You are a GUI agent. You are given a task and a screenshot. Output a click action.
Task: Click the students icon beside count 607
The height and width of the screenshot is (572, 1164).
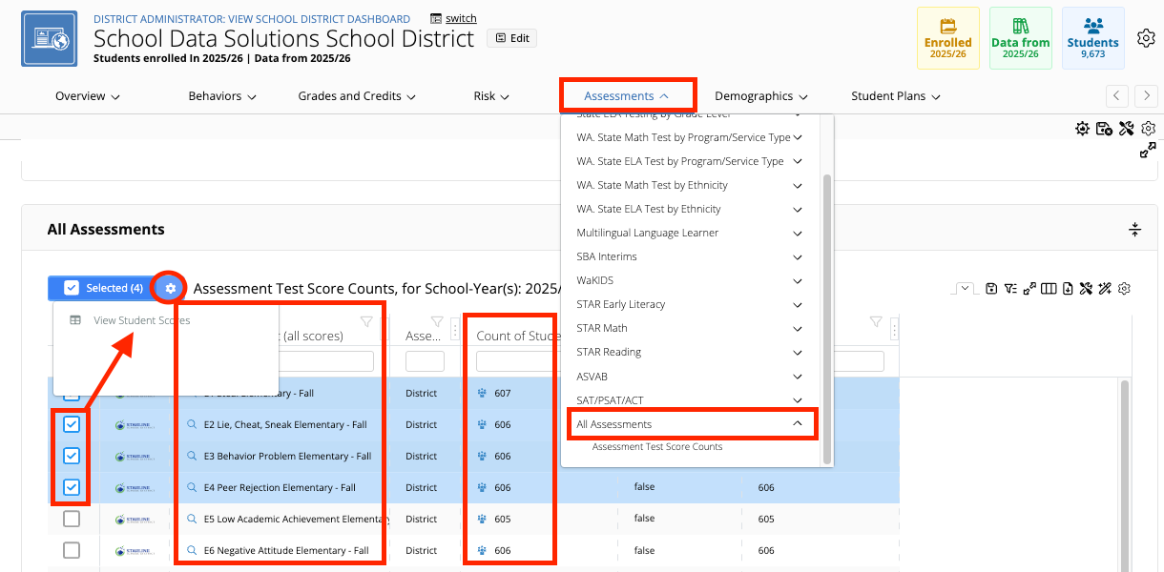click(483, 394)
